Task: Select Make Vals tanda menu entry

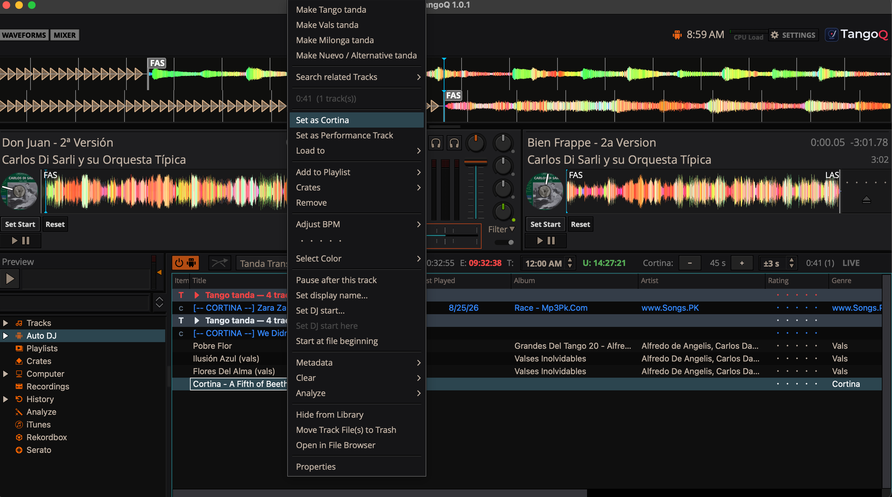Action: tap(357, 25)
